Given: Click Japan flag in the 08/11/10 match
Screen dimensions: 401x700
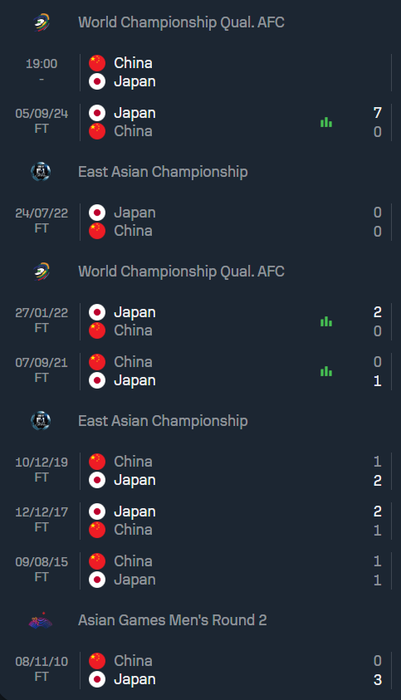Looking at the screenshot, I should coord(97,679).
